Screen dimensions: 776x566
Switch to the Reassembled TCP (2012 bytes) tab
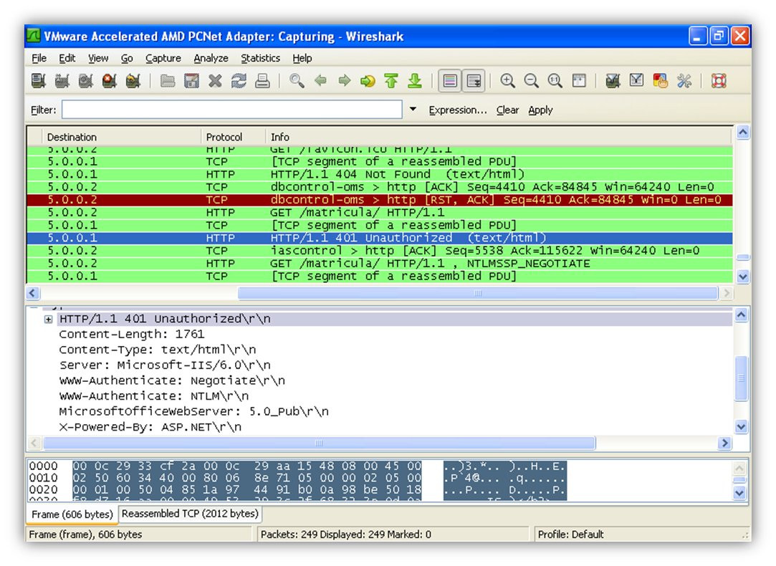(190, 514)
